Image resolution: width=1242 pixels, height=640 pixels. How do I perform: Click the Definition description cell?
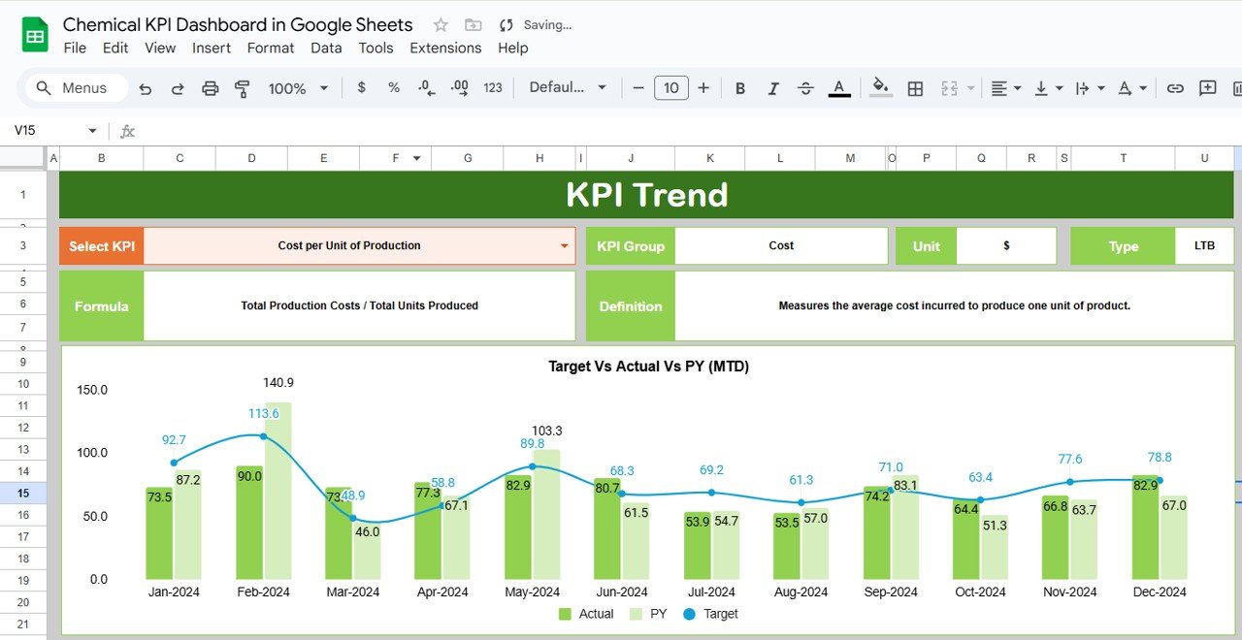(955, 305)
